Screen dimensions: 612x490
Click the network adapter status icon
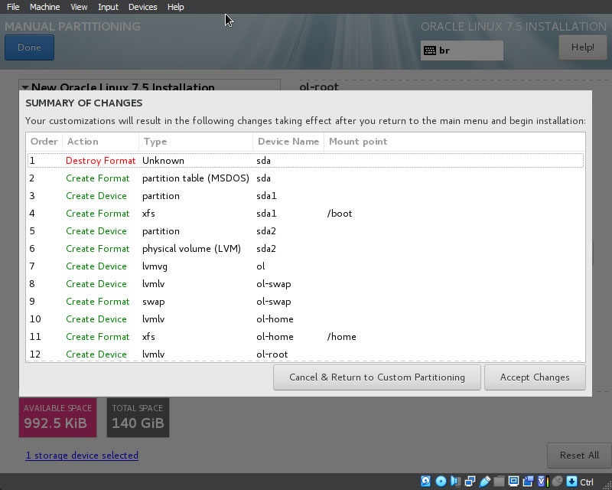(470, 481)
